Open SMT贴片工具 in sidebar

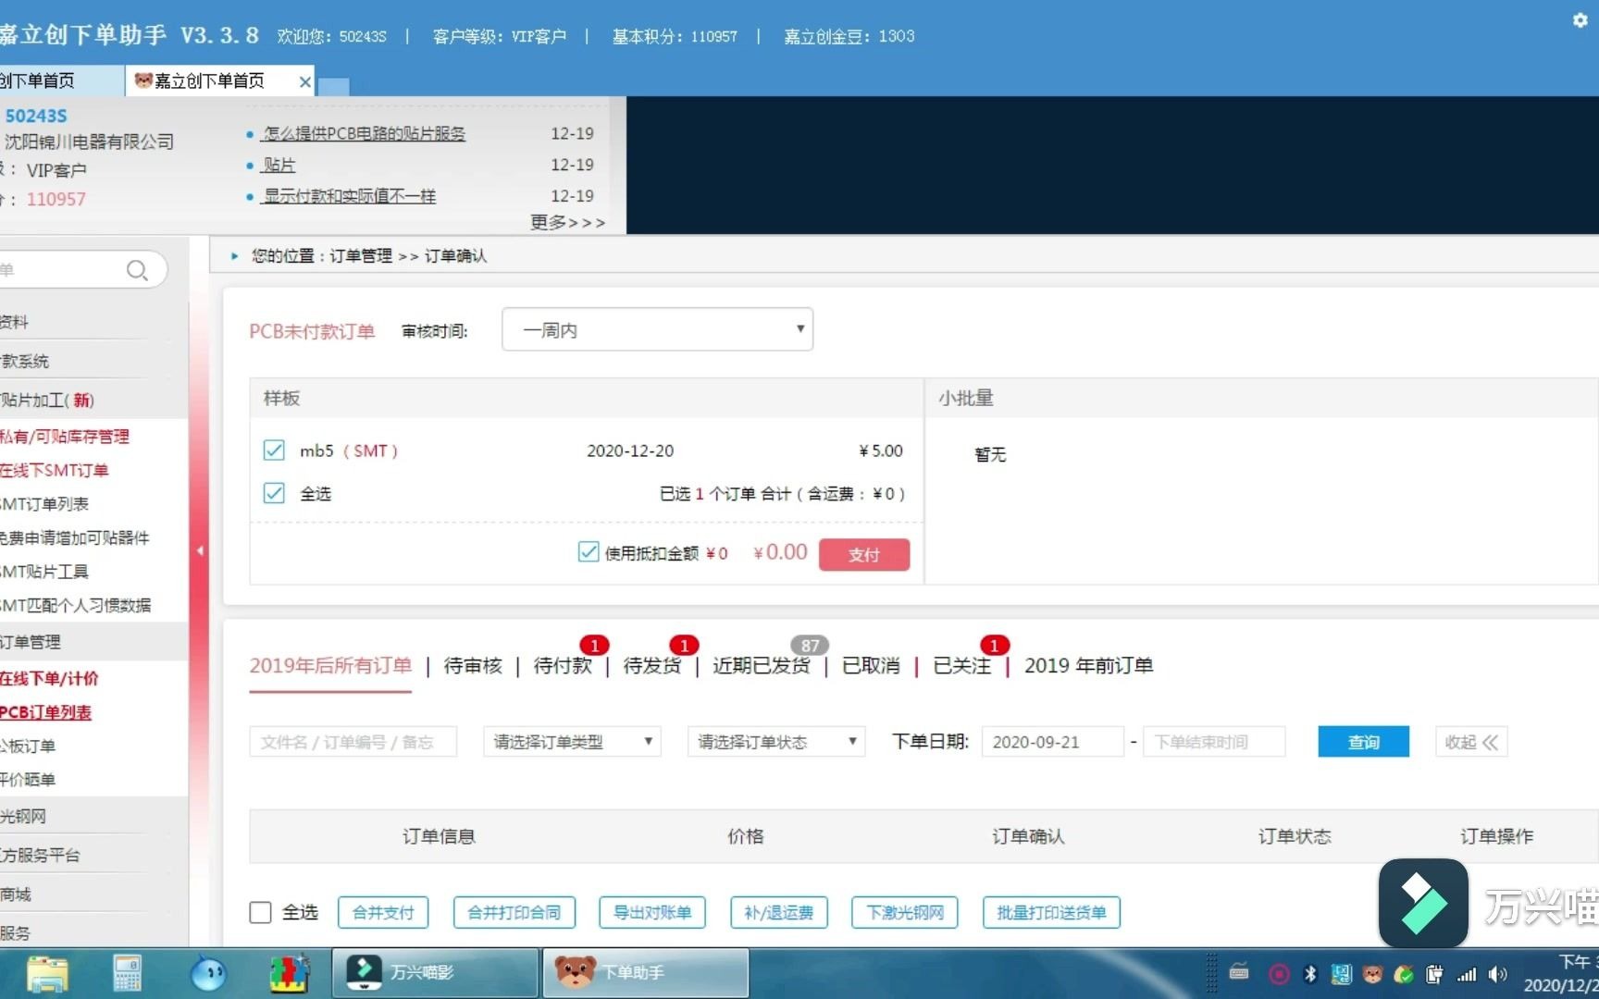click(44, 572)
